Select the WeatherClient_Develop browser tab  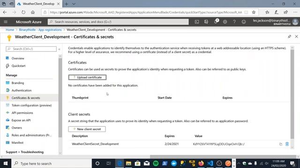[38, 4]
